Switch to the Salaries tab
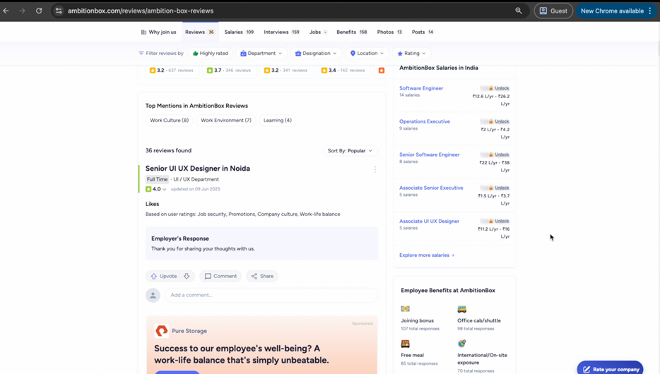Image resolution: width=660 pixels, height=374 pixels. point(239,32)
